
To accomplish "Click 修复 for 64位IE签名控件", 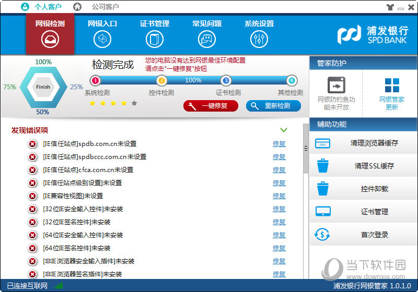I will [x=279, y=248].
